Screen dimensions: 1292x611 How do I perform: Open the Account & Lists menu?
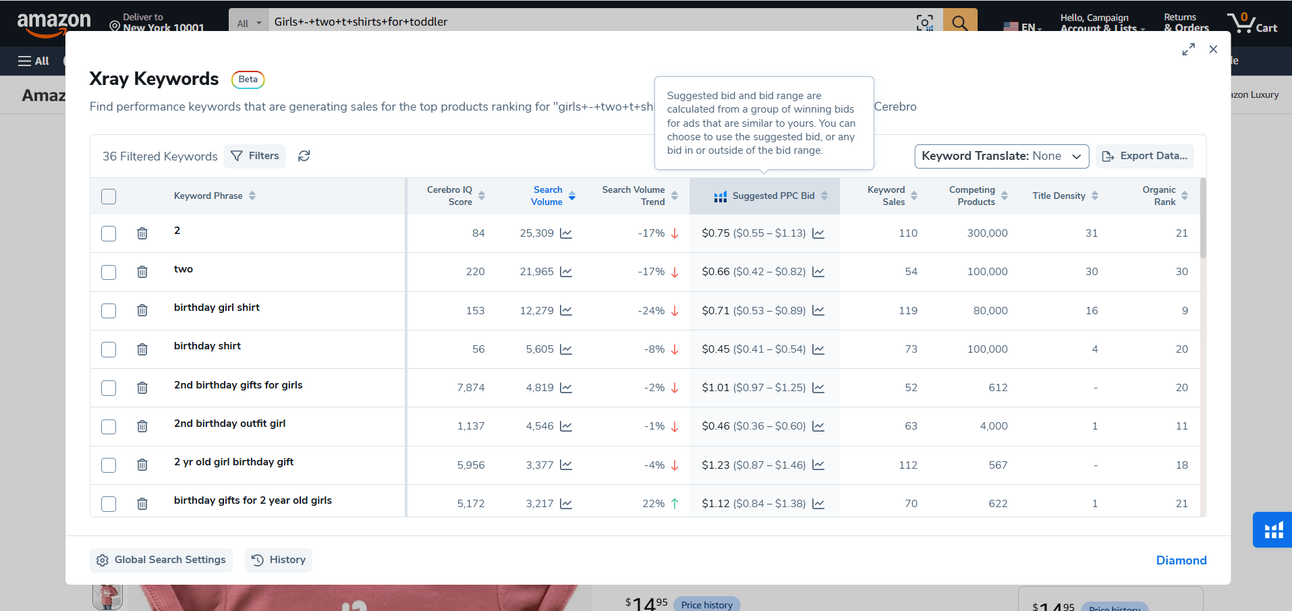click(1102, 23)
